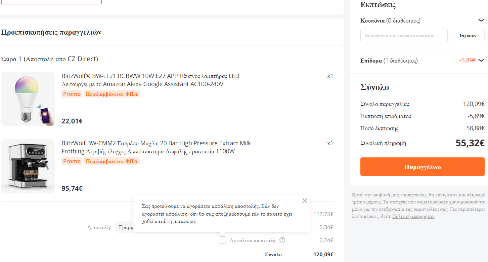Expand the Κουπόνια section chevron
This screenshot has width=488, height=262.
point(481,21)
